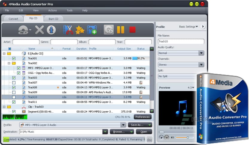Collapse the E:[Audio CD] tree node

(x=4, y=54)
